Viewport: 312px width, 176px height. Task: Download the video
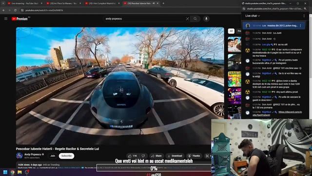(x=175, y=156)
